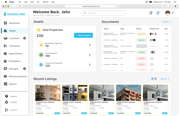Click the shugarland.com address bar

tap(91, 6)
